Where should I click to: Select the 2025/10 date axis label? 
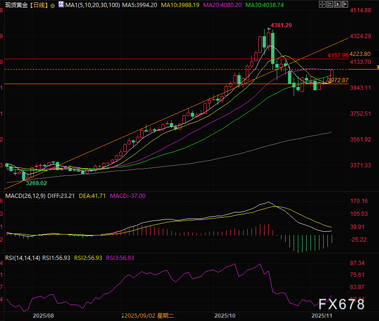tap(224, 316)
